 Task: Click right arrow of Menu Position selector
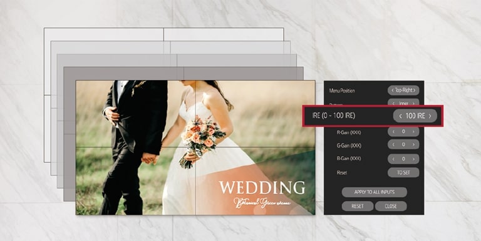click(415, 91)
